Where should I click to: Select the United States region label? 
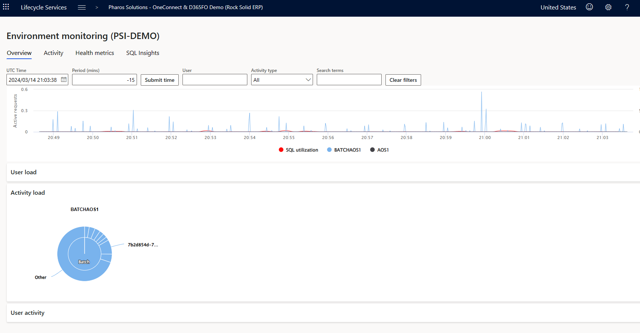click(558, 7)
